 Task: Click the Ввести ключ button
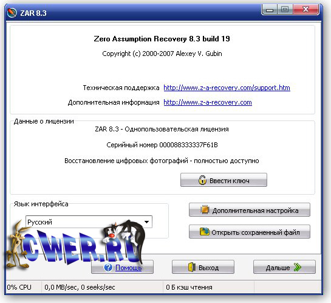point(224,180)
